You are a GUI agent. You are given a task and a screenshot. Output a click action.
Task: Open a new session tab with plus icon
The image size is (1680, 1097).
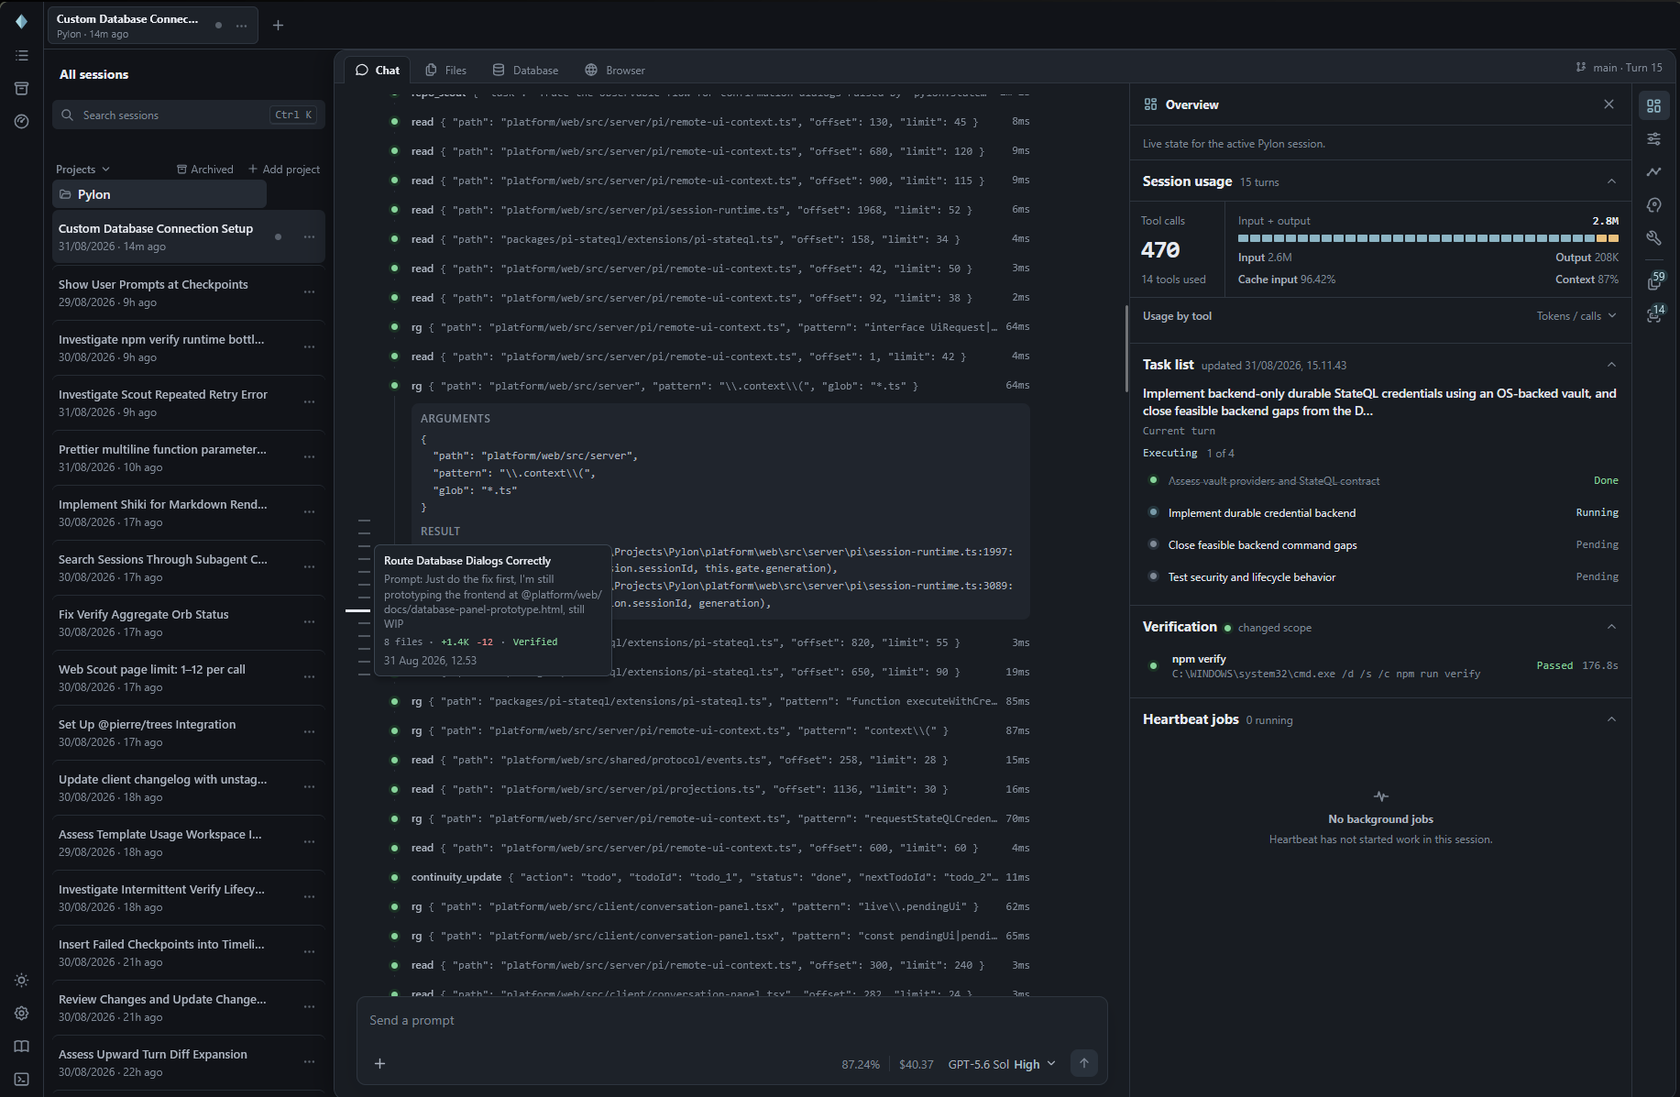pyautogui.click(x=278, y=26)
